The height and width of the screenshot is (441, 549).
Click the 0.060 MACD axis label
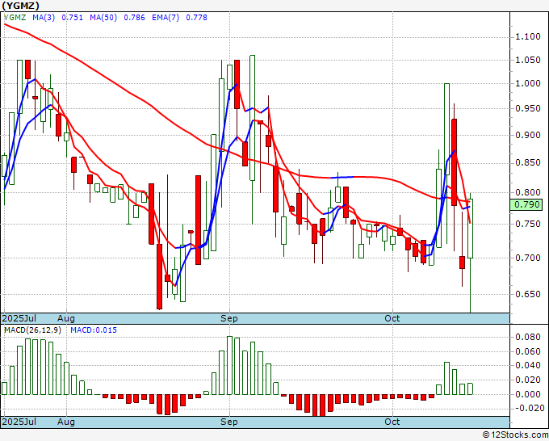[528, 351]
